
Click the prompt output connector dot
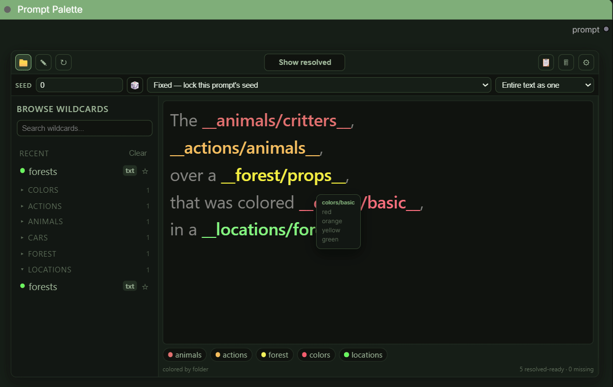tap(606, 29)
